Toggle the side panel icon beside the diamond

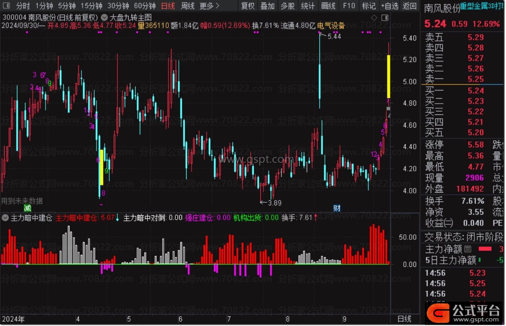[x=385, y=18]
